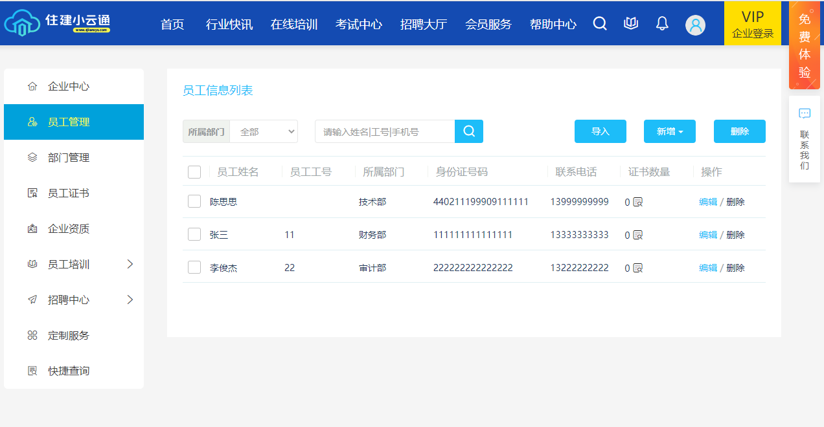Click the user avatar icon

(x=695, y=25)
